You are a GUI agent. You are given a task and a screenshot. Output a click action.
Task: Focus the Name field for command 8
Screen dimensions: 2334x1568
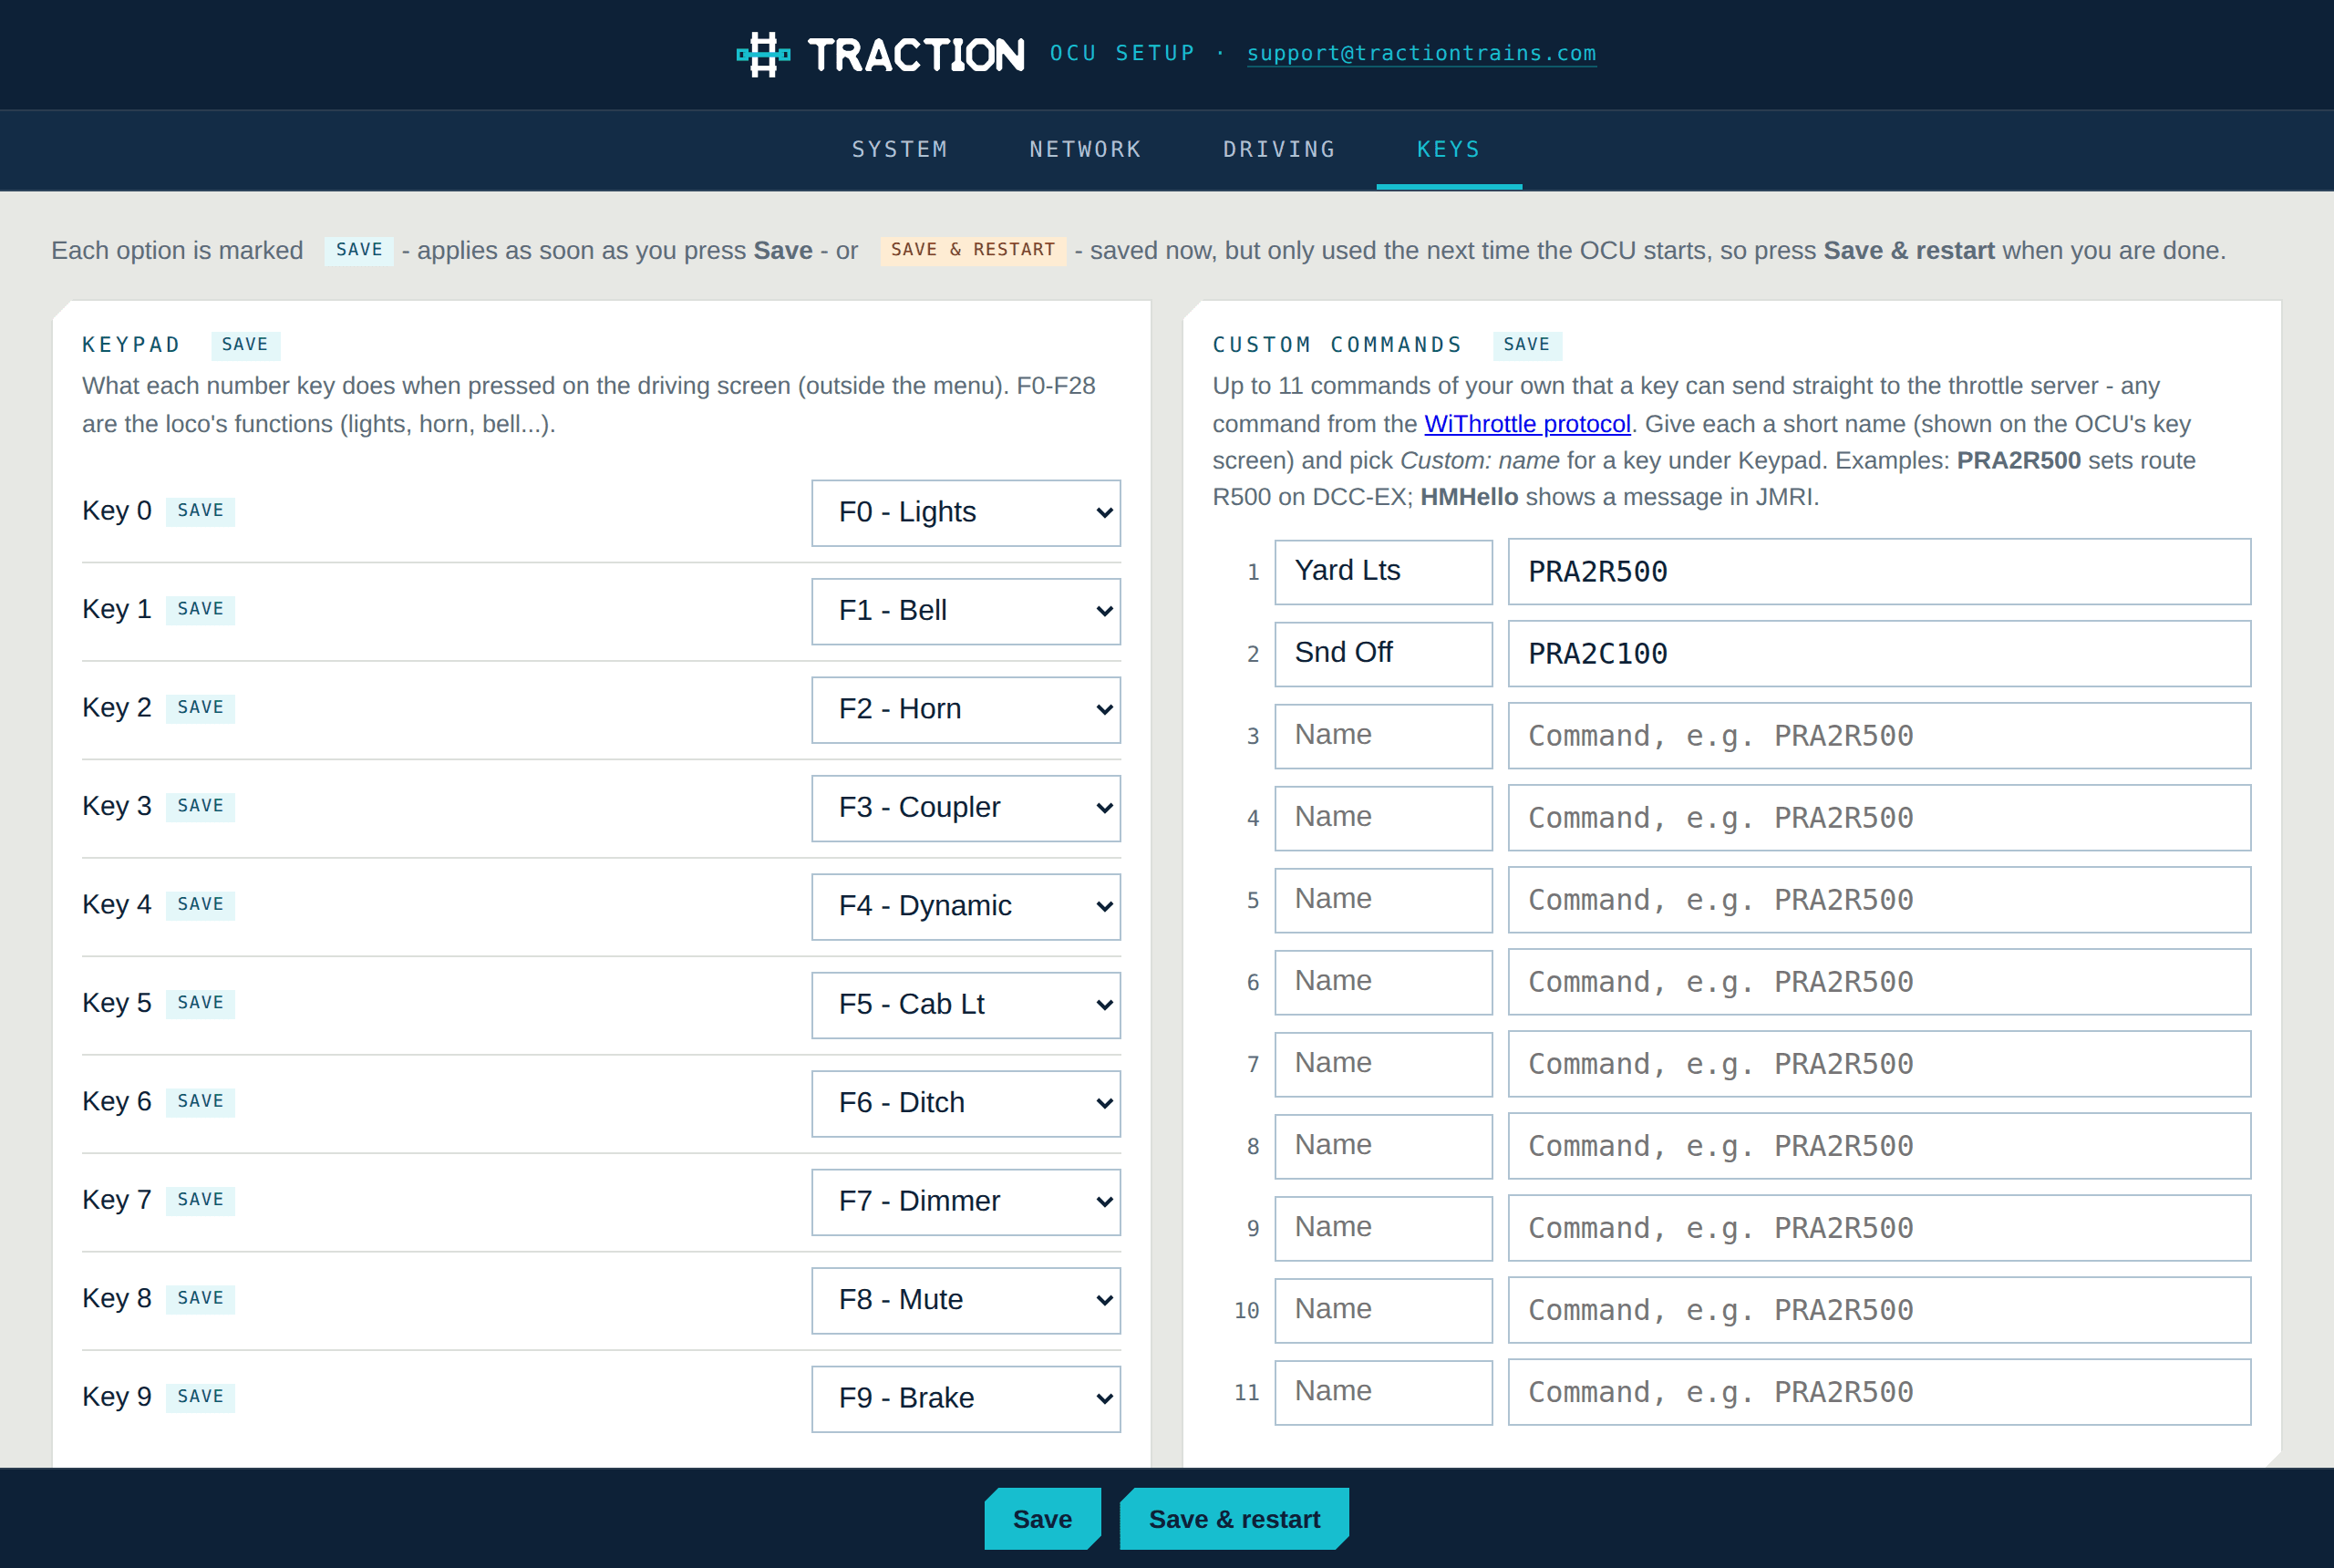tap(1383, 1145)
